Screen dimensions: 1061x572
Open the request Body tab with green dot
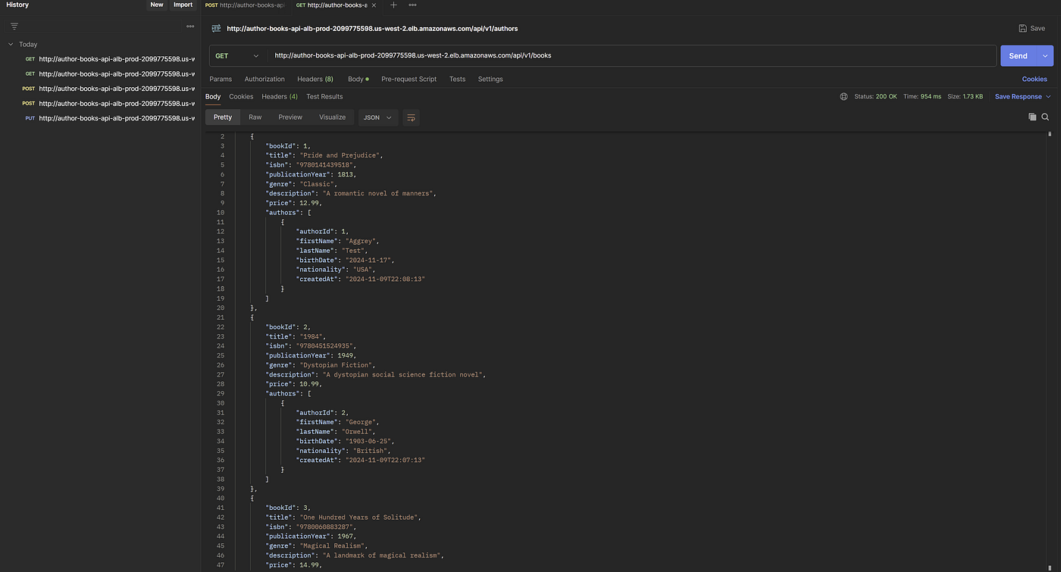(x=358, y=79)
